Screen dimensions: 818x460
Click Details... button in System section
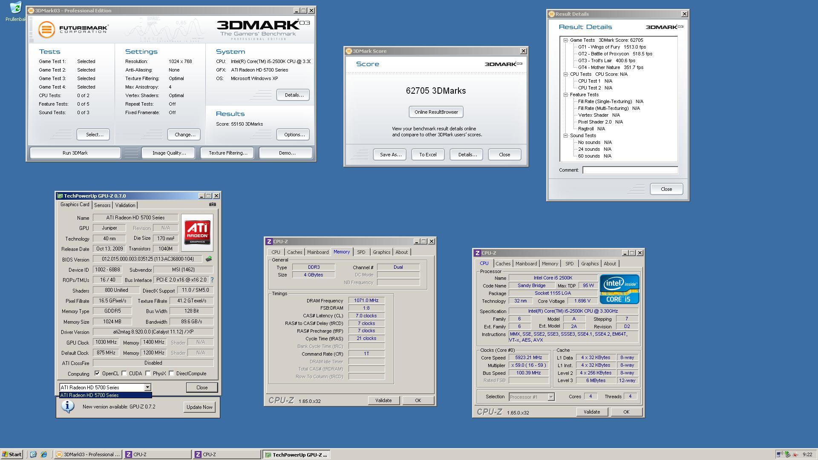point(294,95)
